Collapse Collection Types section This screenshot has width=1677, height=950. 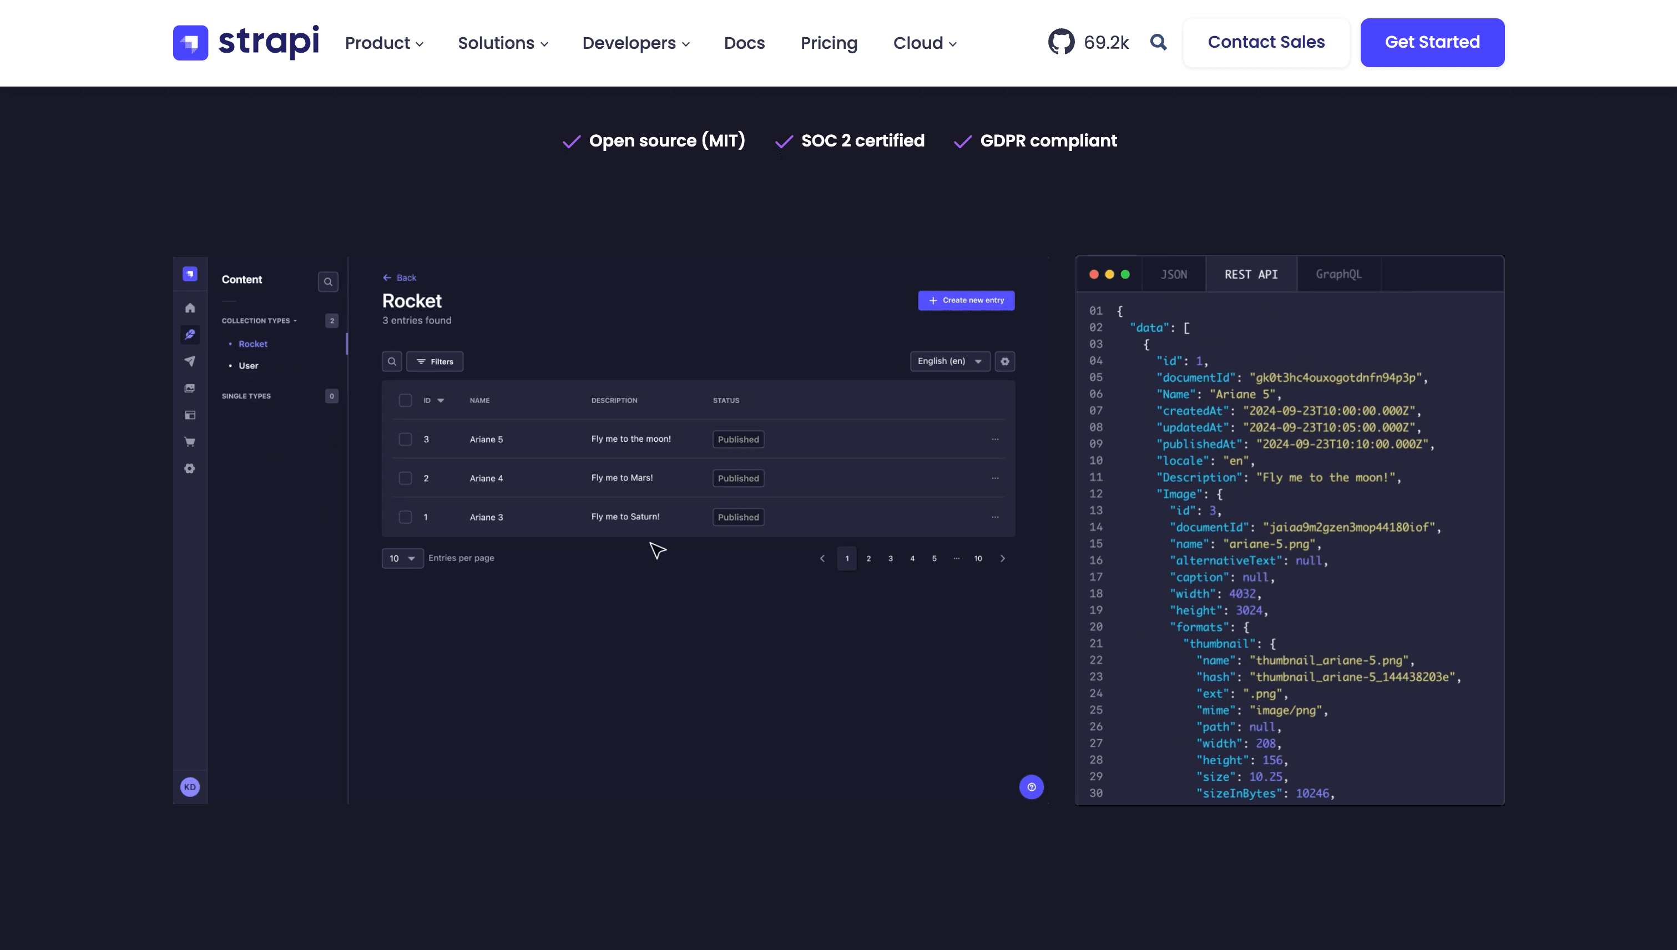(259, 321)
